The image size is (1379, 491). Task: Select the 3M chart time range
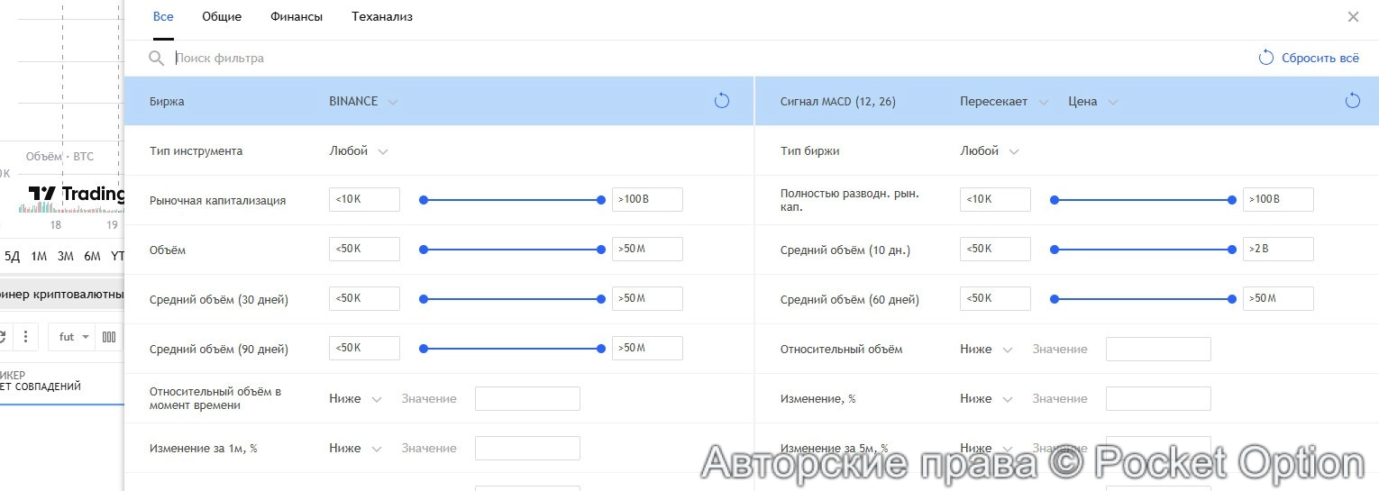point(65,256)
